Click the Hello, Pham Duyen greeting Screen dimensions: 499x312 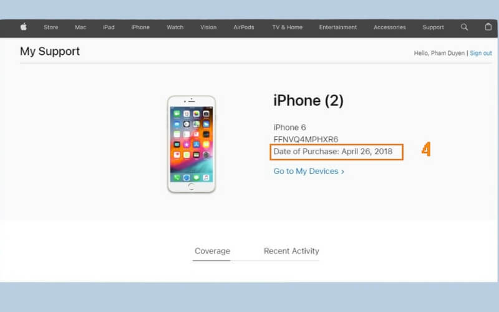(439, 53)
